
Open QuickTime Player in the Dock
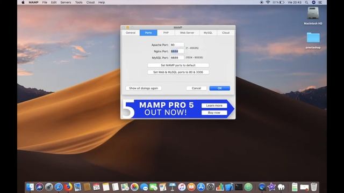pyautogui.click(x=262, y=187)
